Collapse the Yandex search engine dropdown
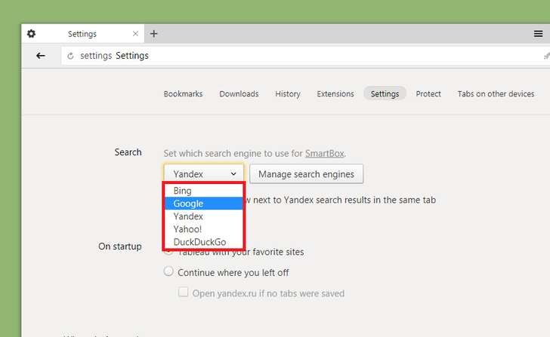The width and height of the screenshot is (550, 337). 204,174
